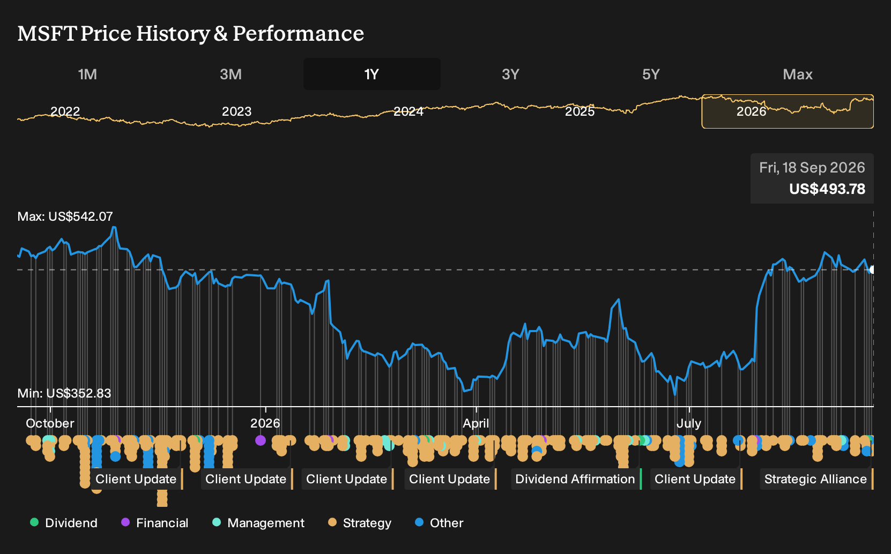Select the 1M time range tab
This screenshot has width=891, height=554.
87,74
